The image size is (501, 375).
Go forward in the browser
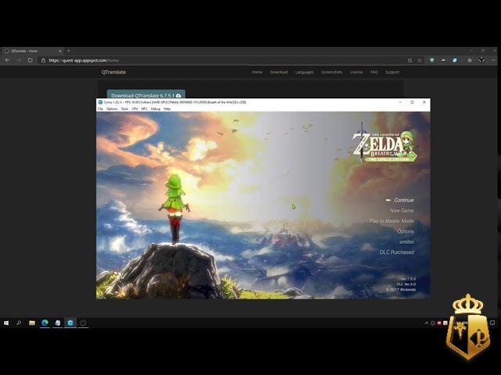pos(19,60)
